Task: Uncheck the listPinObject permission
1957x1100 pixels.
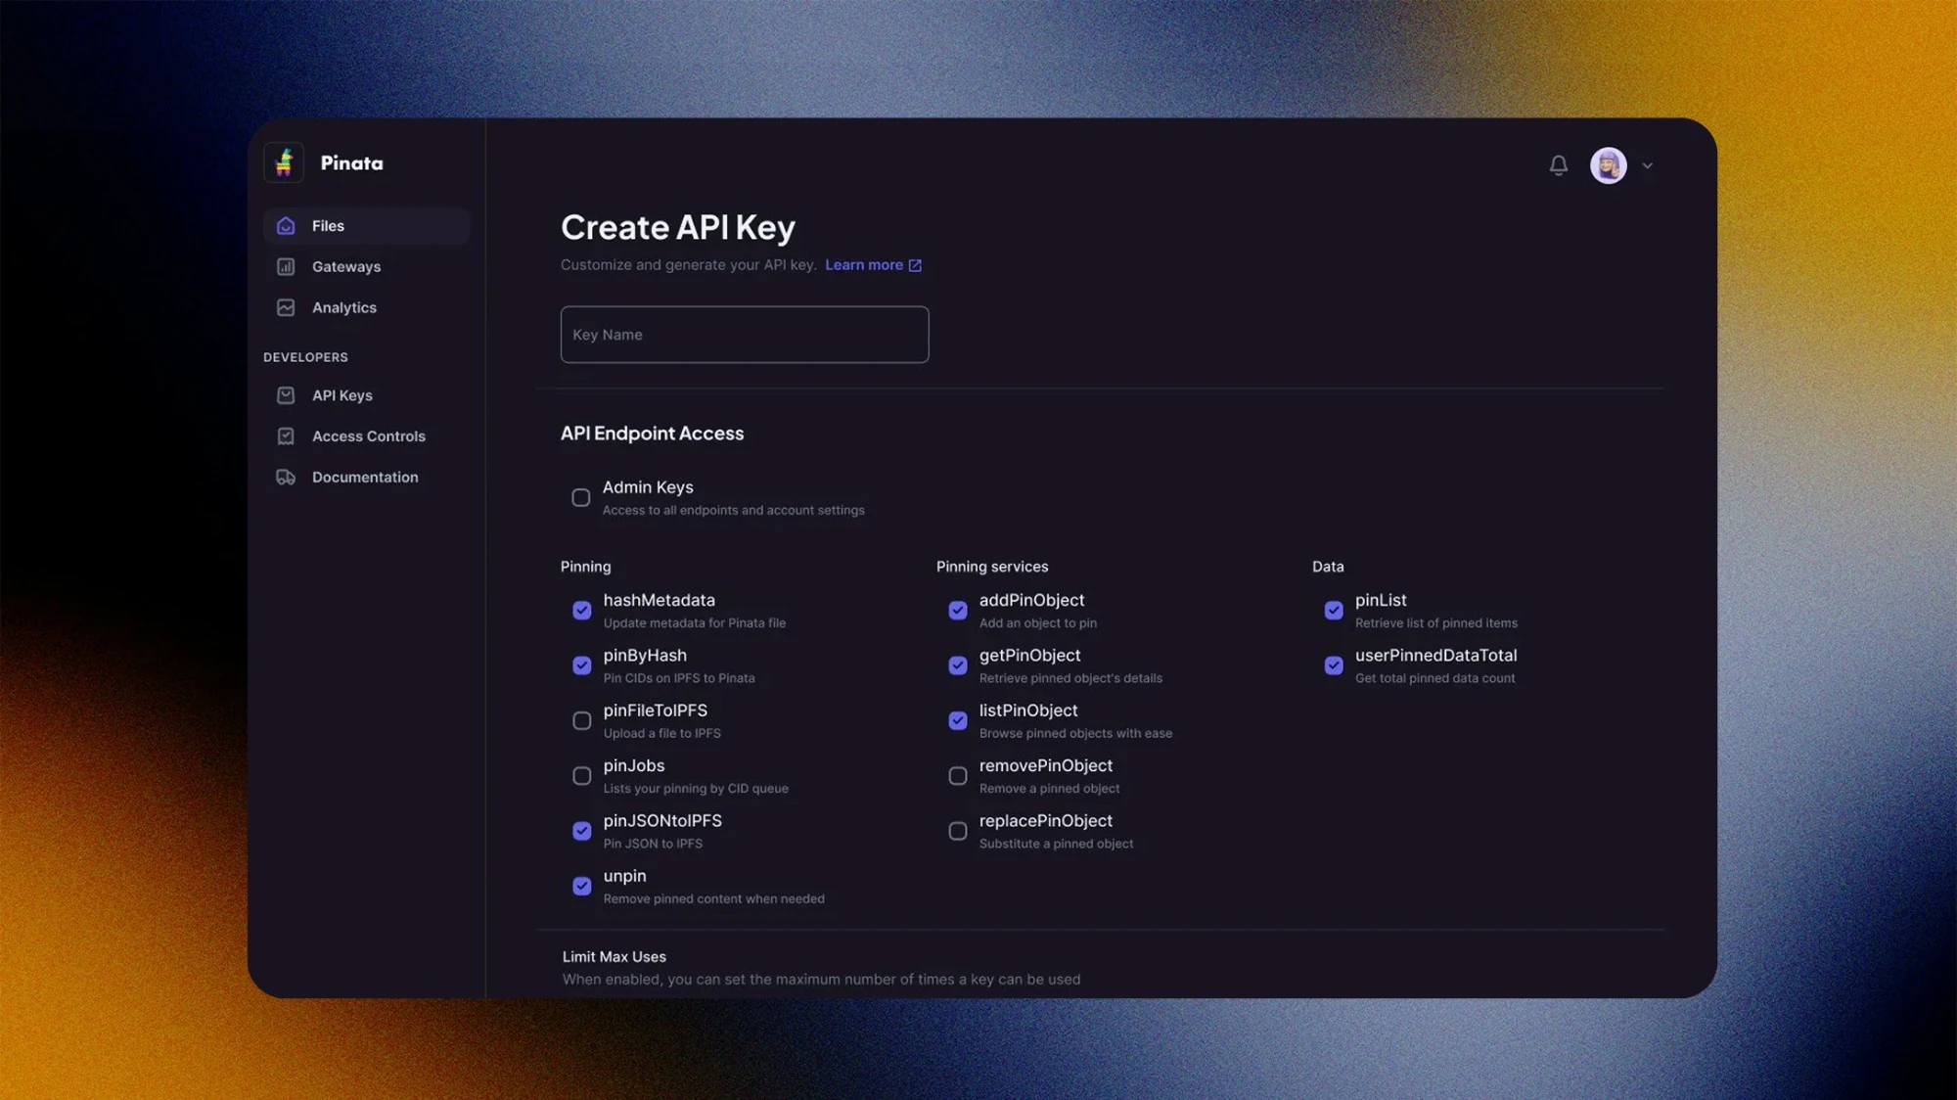Action: (958, 721)
